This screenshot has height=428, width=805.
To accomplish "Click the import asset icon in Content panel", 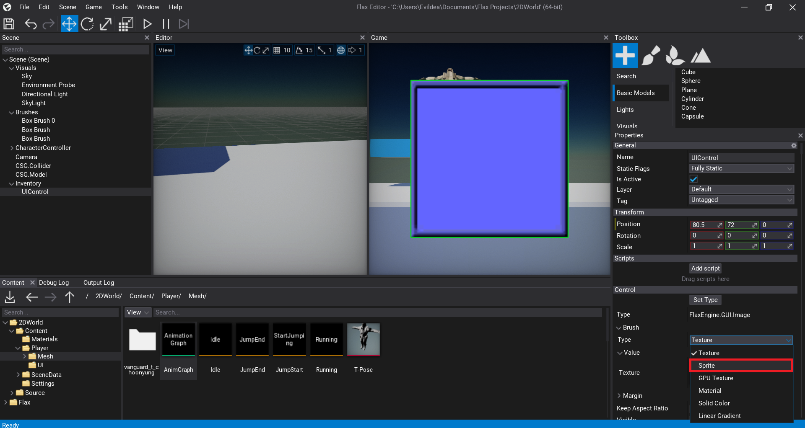I will coord(9,297).
